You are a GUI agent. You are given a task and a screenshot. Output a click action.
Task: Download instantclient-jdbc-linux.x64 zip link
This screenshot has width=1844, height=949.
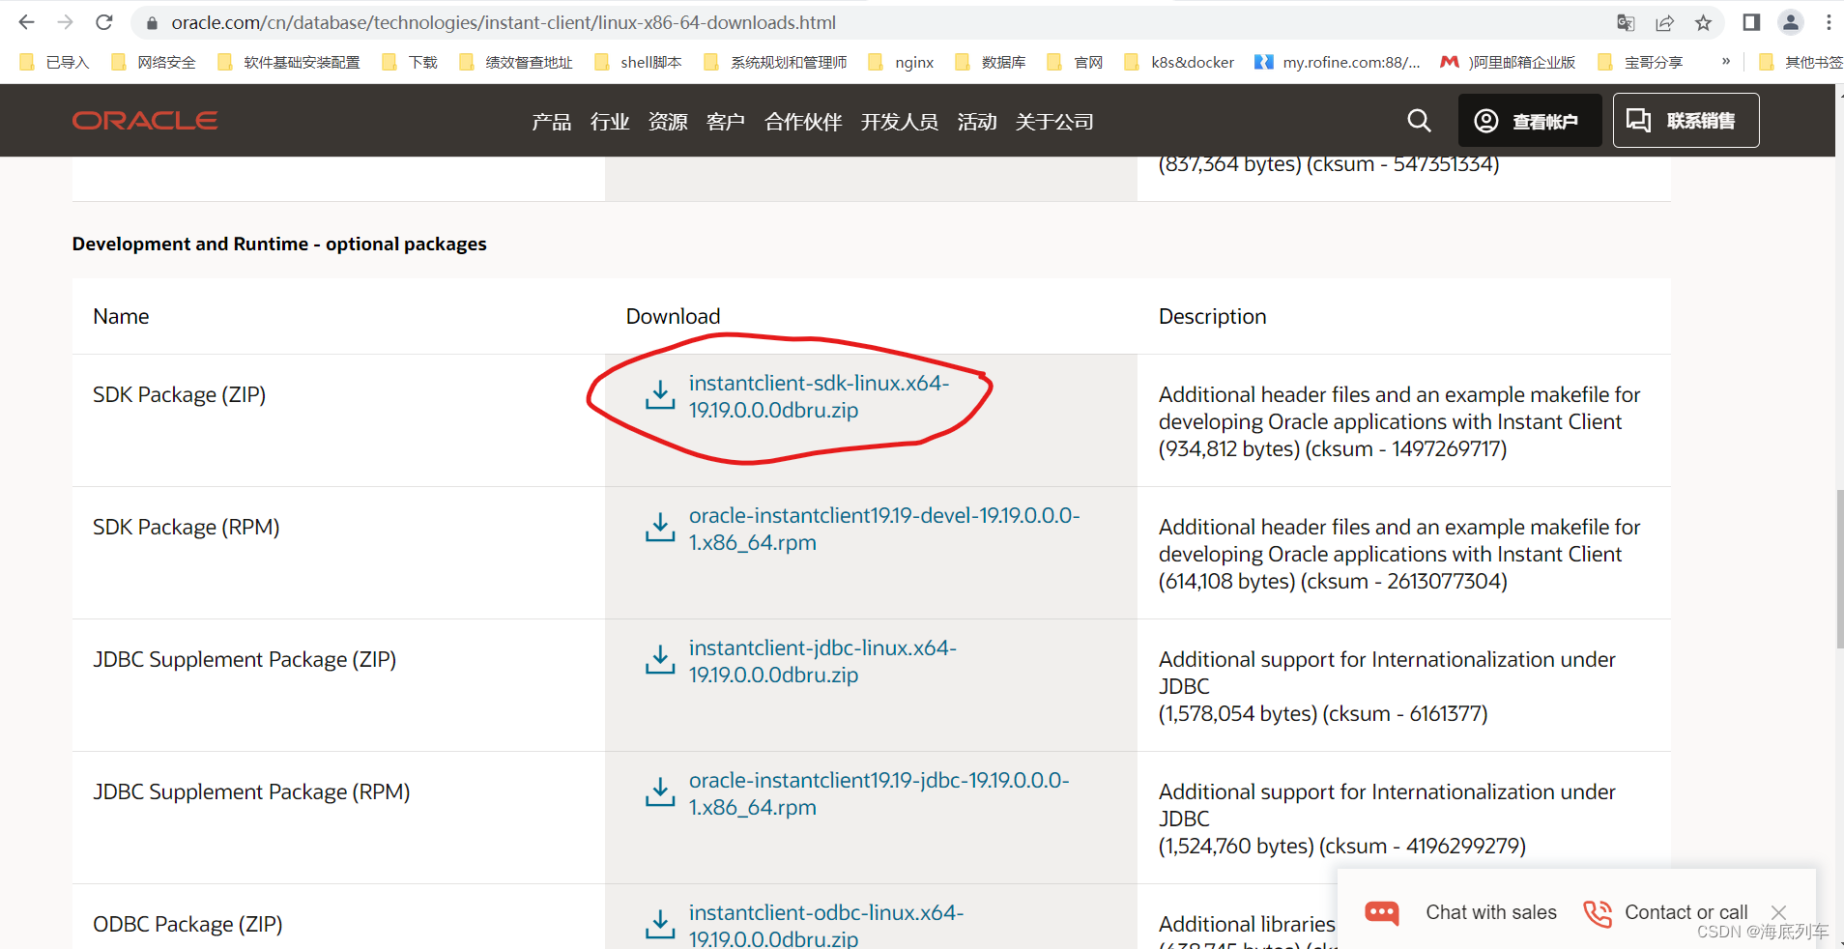click(x=822, y=661)
